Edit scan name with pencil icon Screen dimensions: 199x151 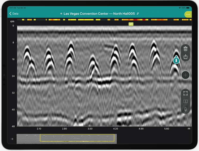coord(138,14)
